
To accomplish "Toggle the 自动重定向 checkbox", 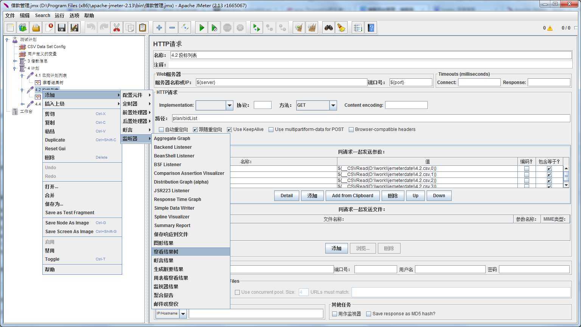I will click(x=162, y=129).
